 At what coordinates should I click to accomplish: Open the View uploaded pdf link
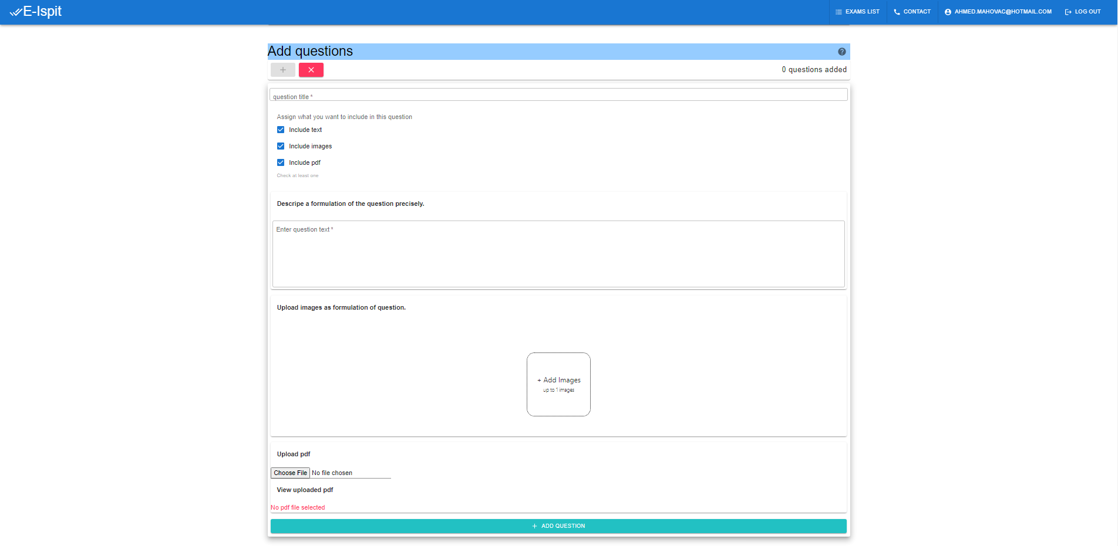(304, 490)
